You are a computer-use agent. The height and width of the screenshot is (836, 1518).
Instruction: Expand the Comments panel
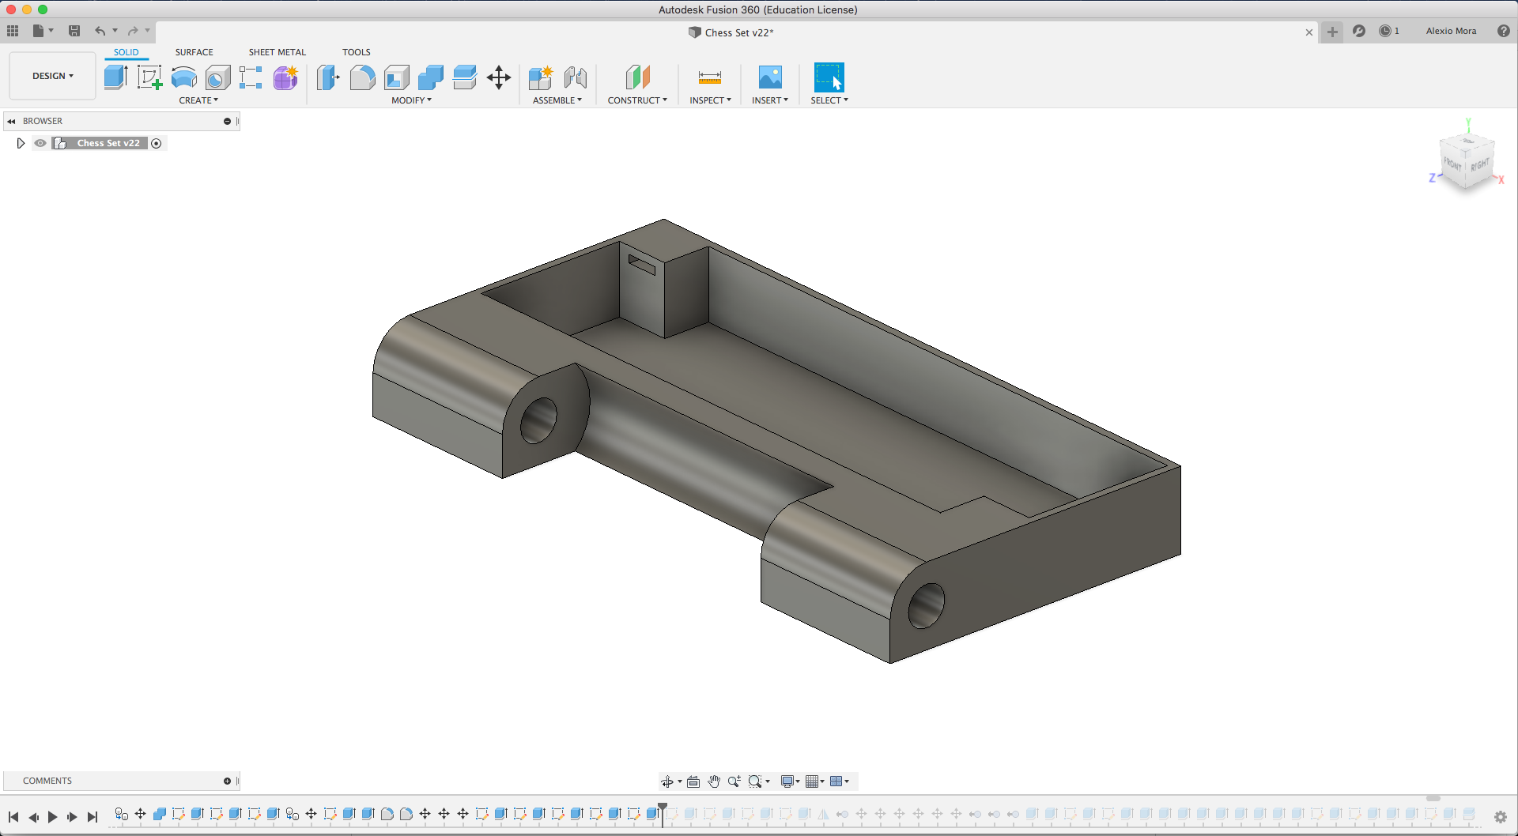point(227,781)
